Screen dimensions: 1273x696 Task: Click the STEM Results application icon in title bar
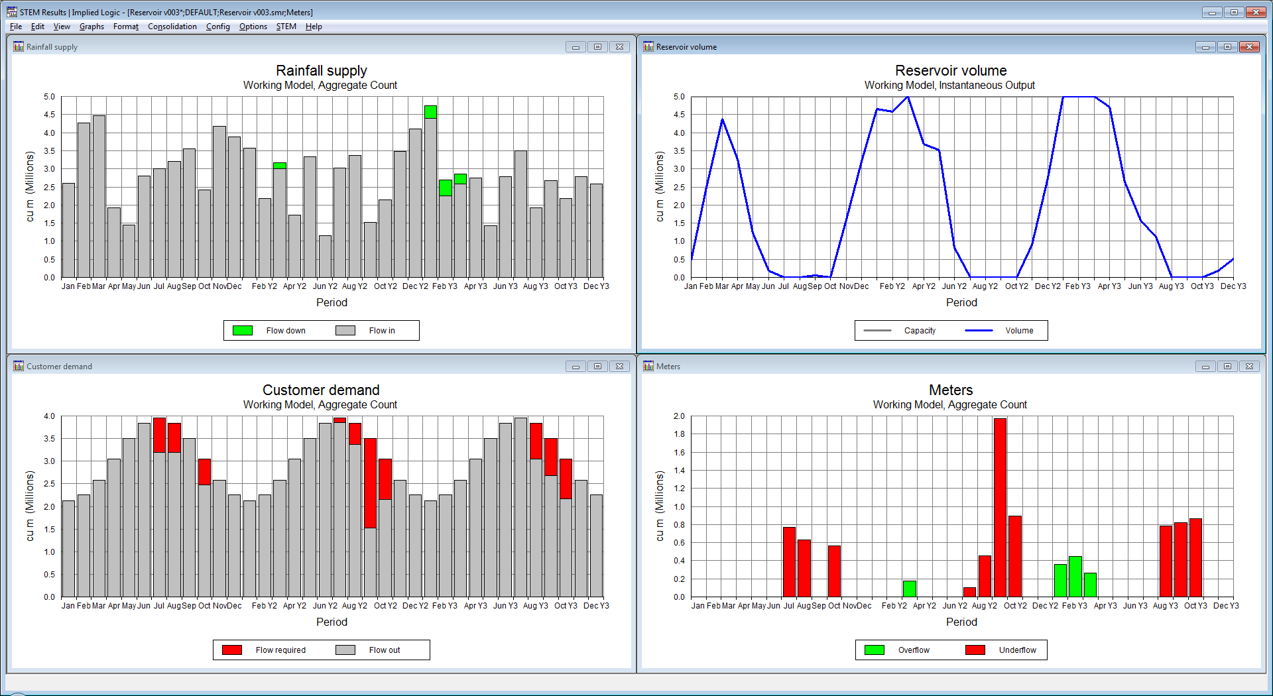(x=12, y=12)
